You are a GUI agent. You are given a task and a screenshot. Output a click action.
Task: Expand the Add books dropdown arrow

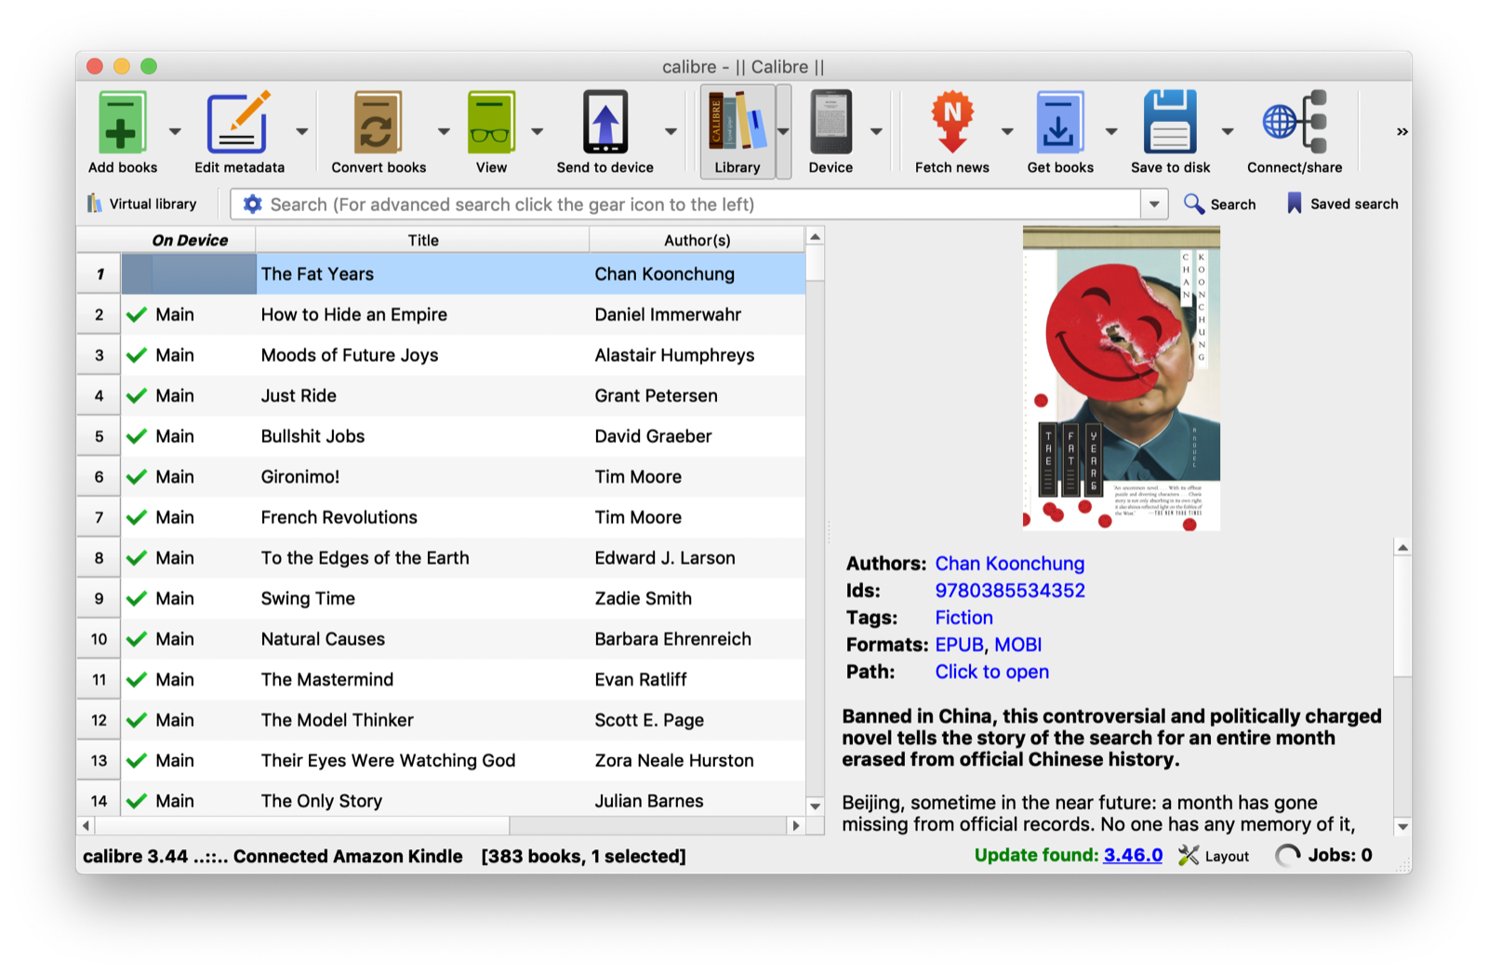point(173,131)
